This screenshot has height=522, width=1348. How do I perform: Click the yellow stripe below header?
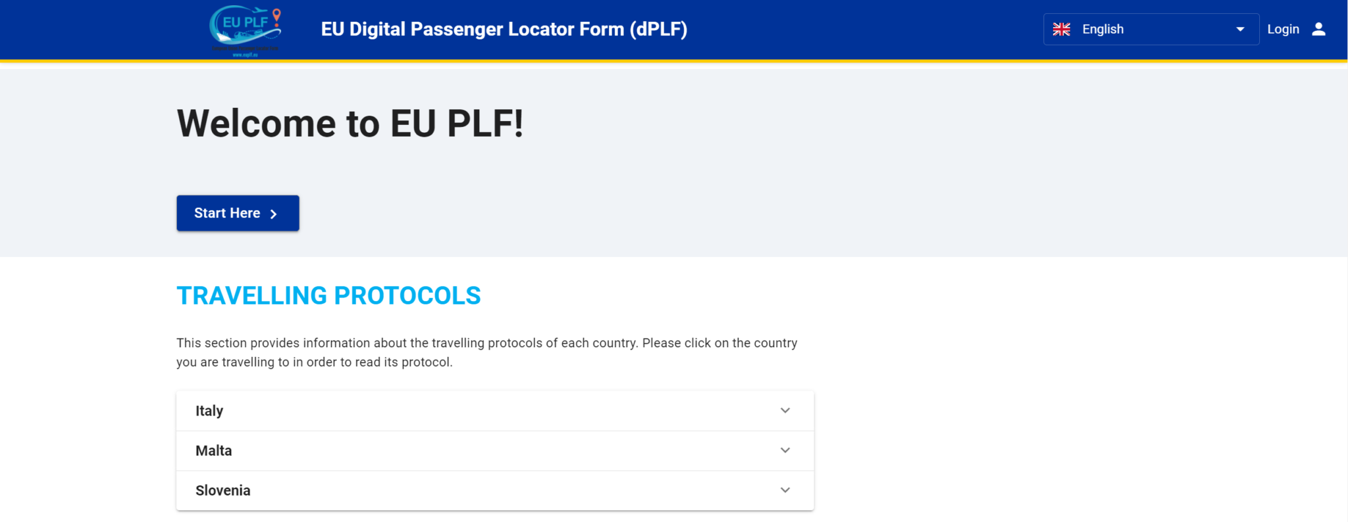tap(674, 61)
